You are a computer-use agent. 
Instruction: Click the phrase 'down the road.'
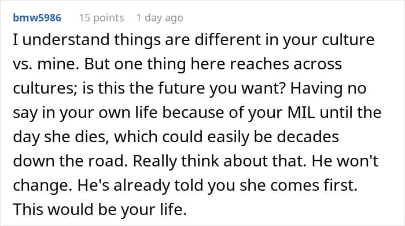pyautogui.click(x=70, y=161)
